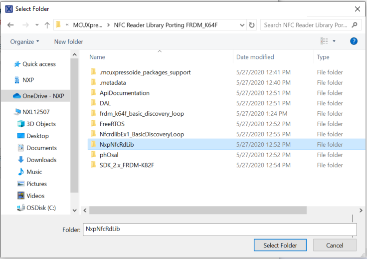Open the view options dropdown arrow

click(334, 41)
